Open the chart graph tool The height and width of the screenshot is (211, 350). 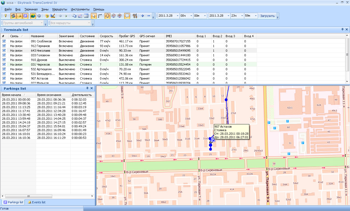coord(80,16)
